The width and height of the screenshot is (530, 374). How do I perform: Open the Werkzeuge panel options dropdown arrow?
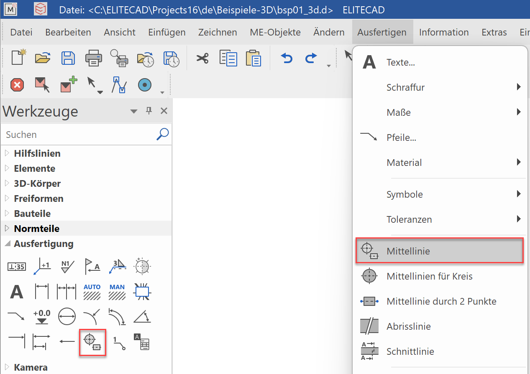coord(134,111)
